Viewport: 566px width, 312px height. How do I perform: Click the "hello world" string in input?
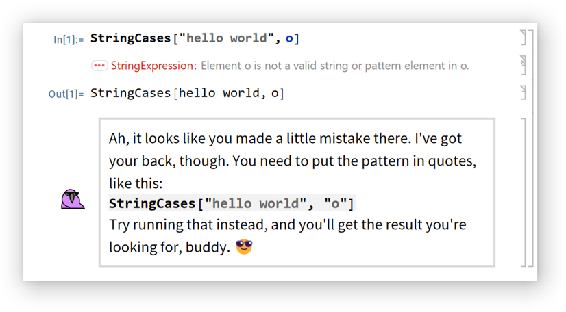[226, 38]
